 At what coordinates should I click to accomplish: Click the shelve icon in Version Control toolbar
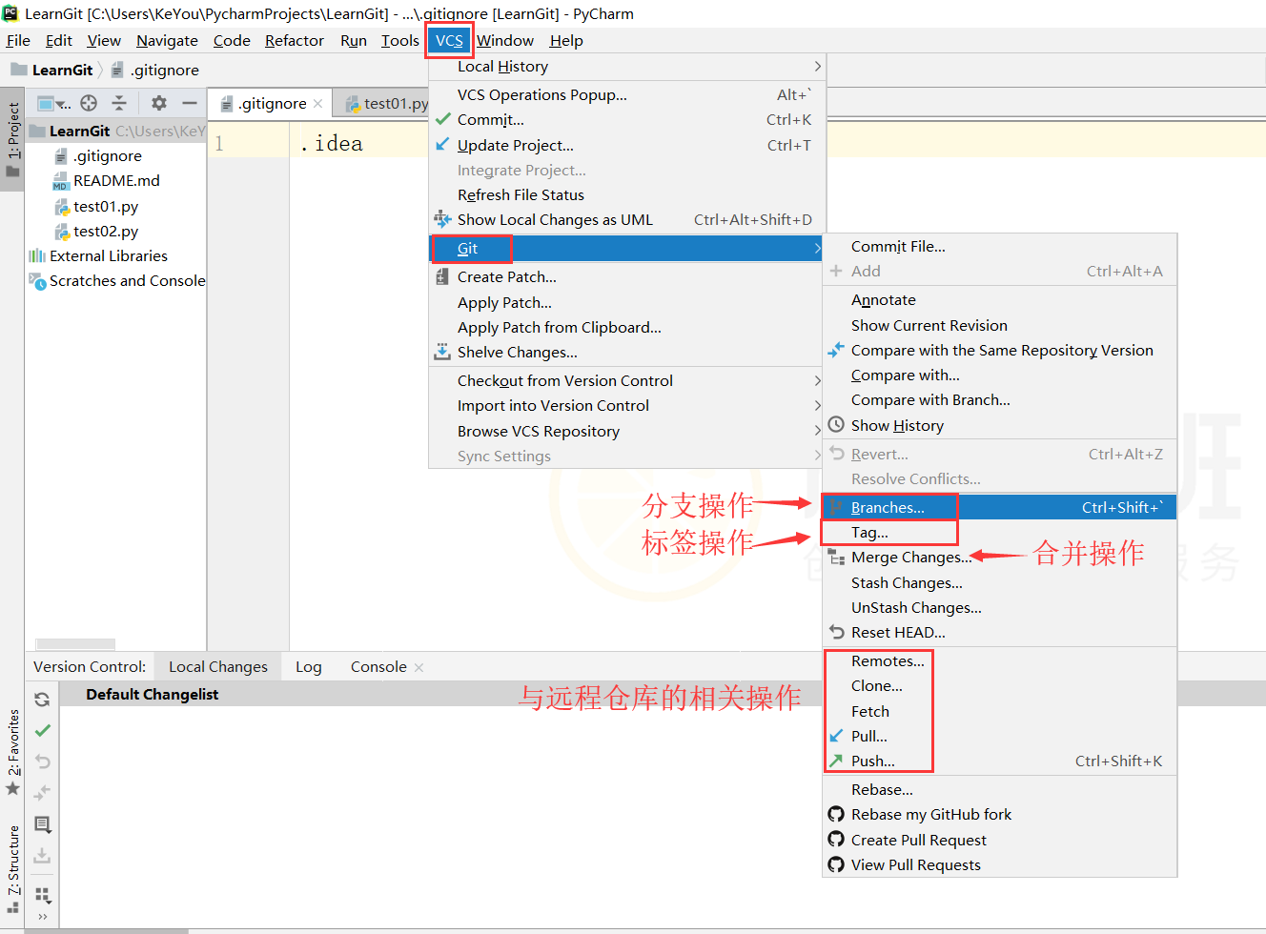point(42,856)
